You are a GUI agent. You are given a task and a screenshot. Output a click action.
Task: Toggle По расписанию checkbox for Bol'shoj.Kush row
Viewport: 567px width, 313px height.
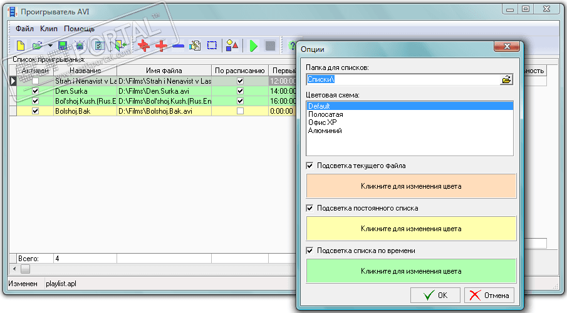click(240, 101)
